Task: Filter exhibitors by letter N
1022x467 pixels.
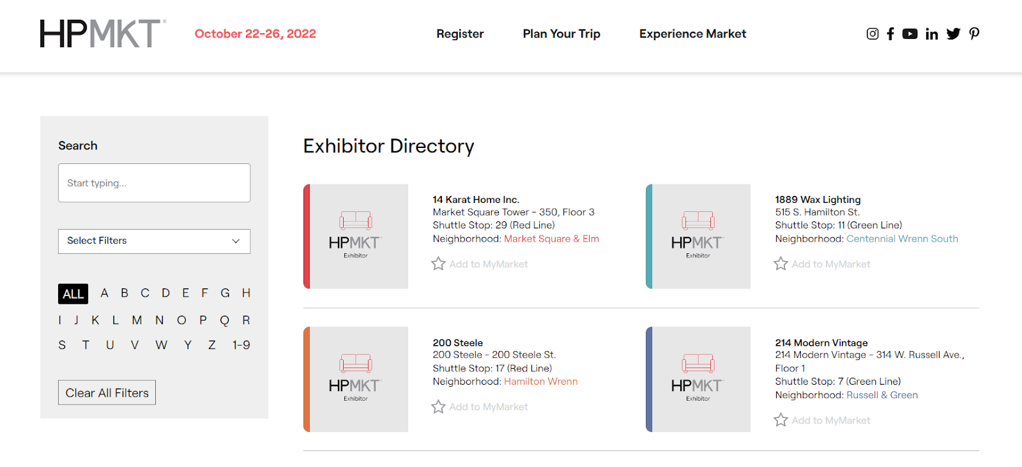Action: click(160, 320)
